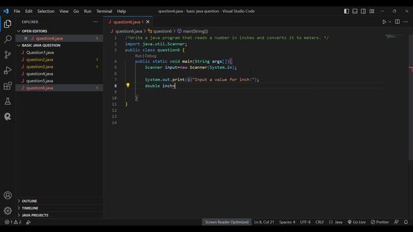Open the Source Control view
The width and height of the screenshot is (413, 232).
[x=8, y=55]
